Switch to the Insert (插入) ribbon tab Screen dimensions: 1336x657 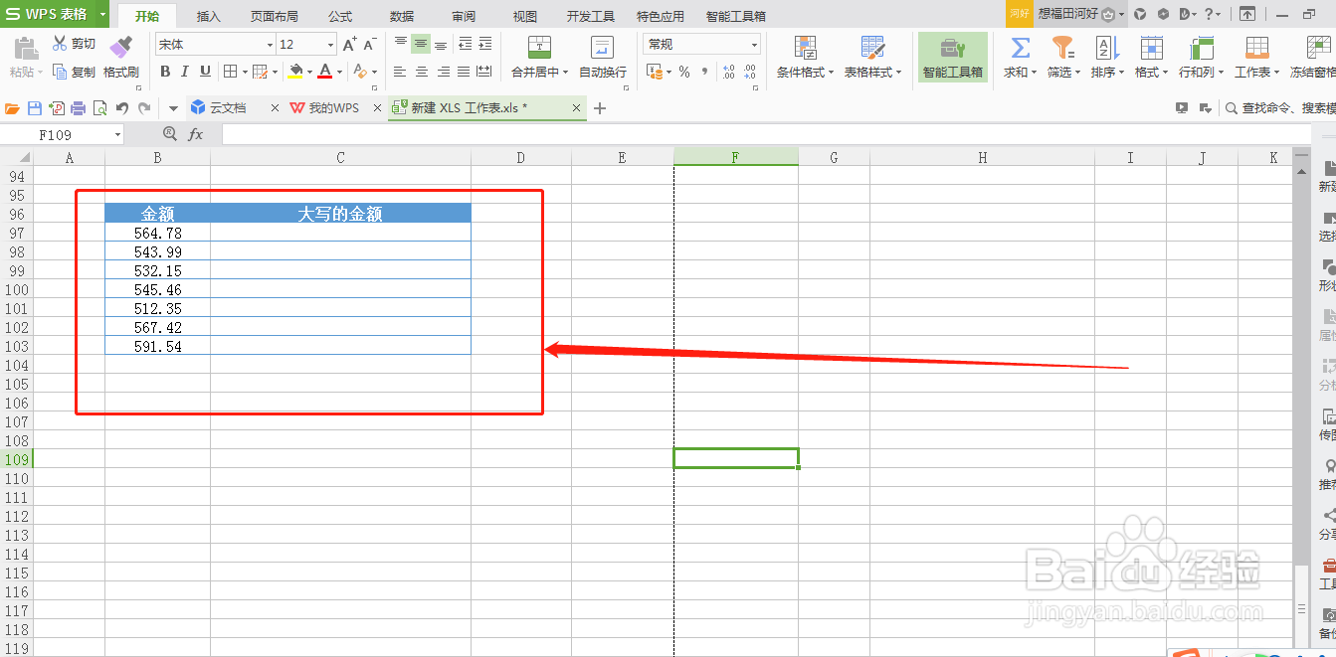(209, 16)
